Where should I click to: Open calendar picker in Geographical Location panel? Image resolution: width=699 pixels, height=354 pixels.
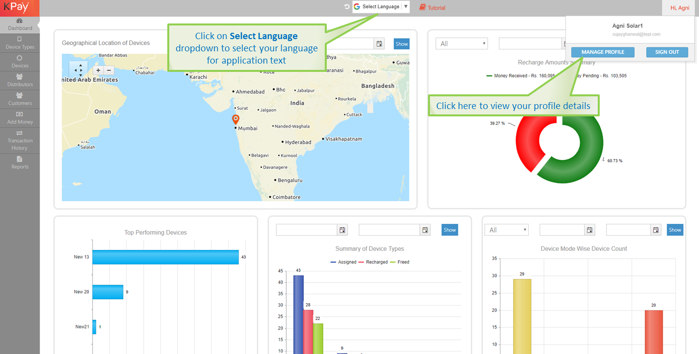click(x=379, y=44)
